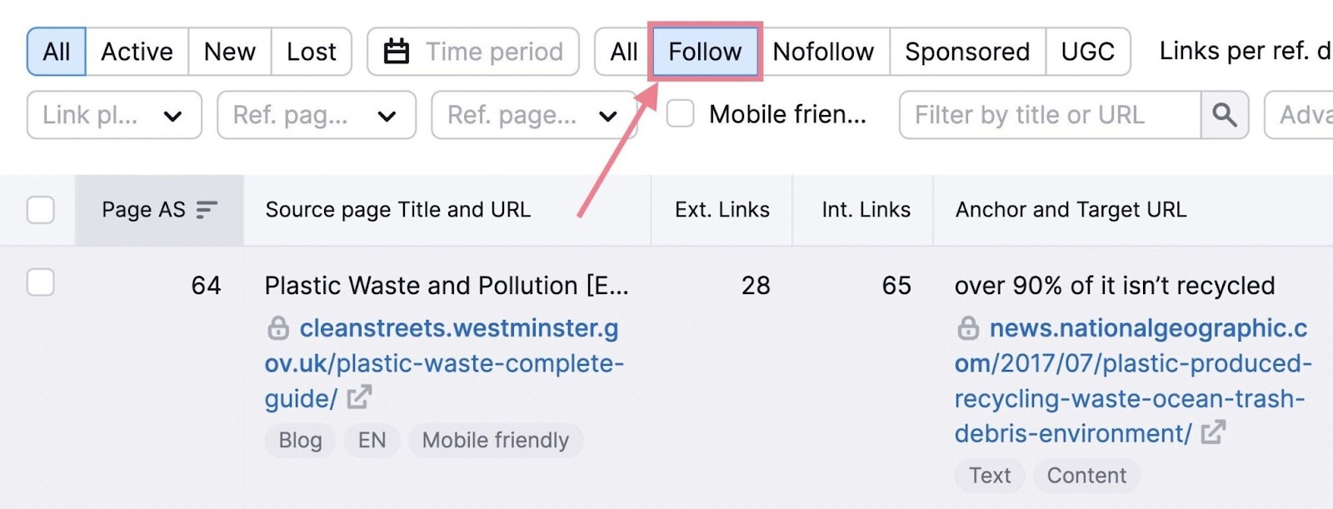Select the Follow link filter
The width and height of the screenshot is (1333, 509).
(705, 51)
